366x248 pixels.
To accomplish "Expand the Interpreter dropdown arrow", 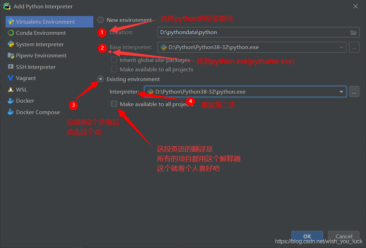I will coord(341,91).
